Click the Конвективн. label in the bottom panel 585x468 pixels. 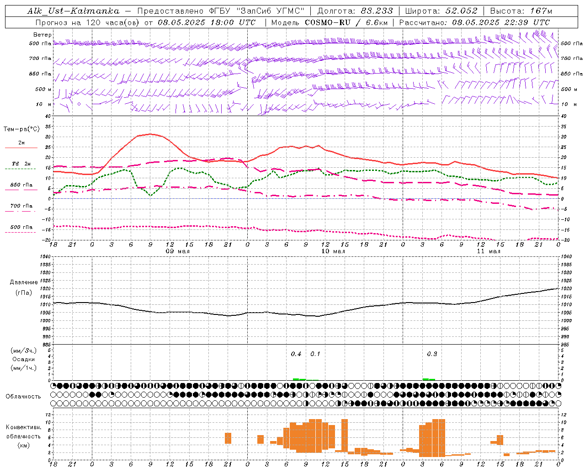[x=24, y=427]
